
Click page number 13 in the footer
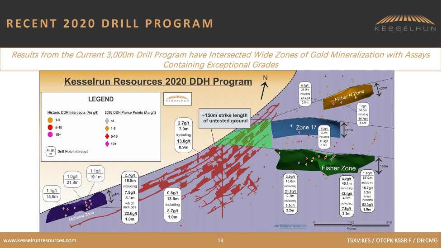(220, 240)
